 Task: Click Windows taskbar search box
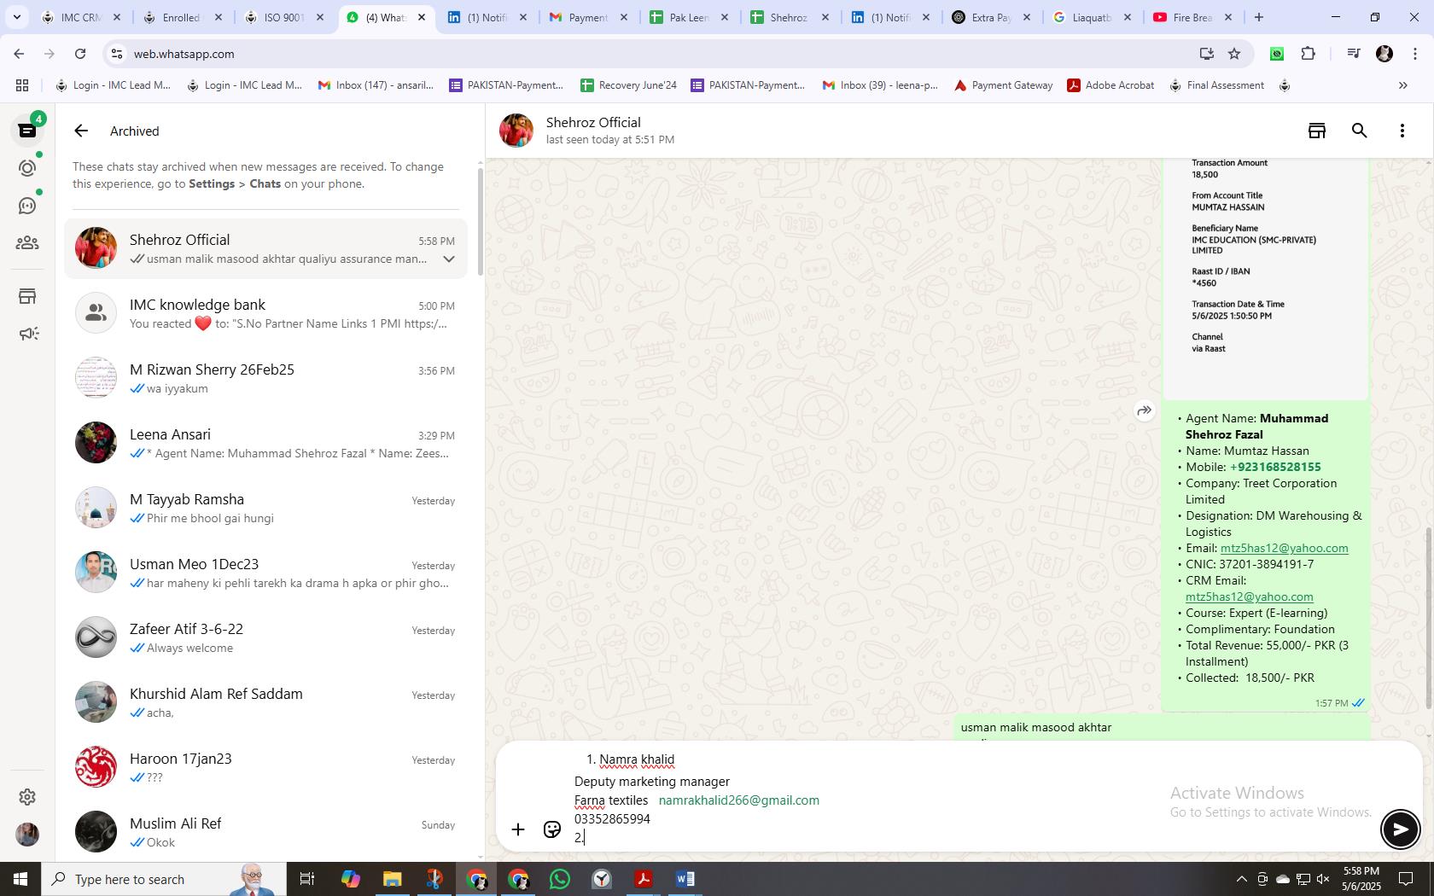tap(162, 879)
